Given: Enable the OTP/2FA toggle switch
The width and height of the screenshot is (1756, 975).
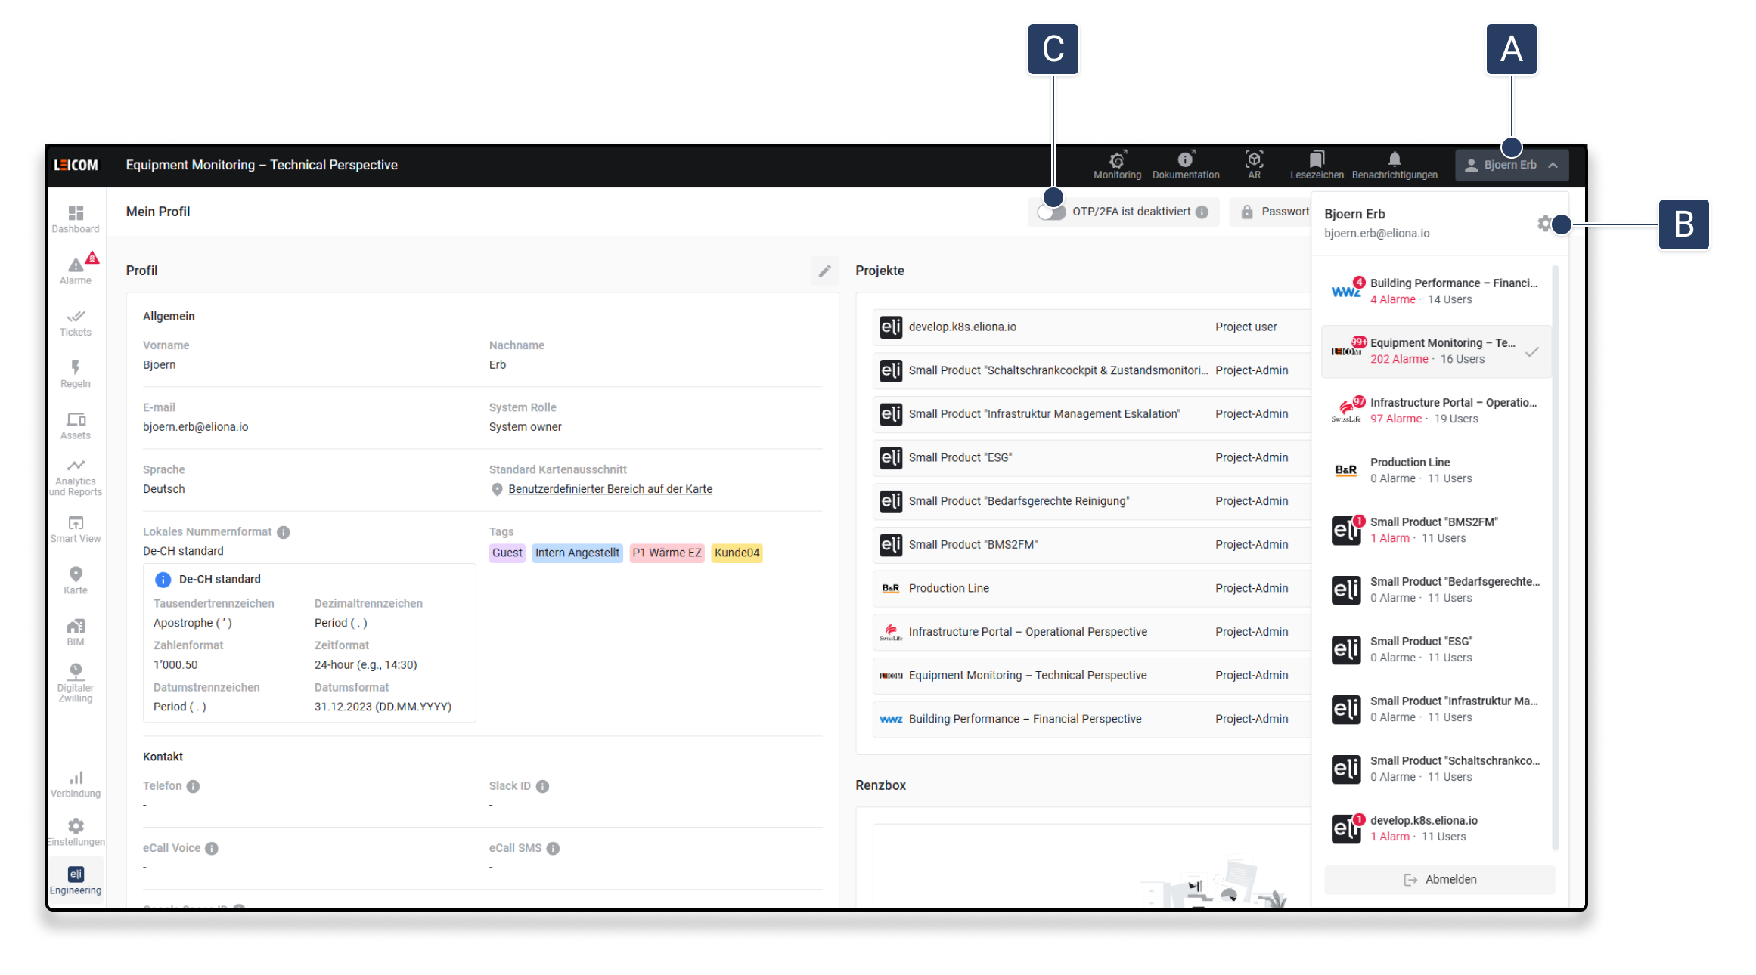Looking at the screenshot, I should coord(1051,212).
